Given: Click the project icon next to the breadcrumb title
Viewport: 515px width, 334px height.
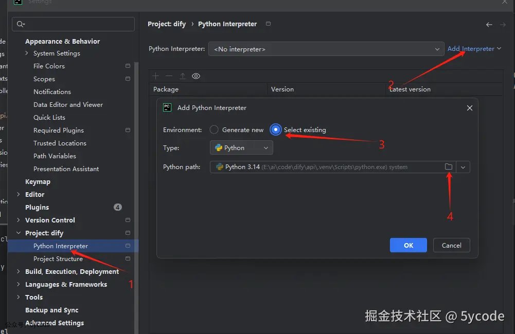Looking at the screenshot, I should point(269,24).
